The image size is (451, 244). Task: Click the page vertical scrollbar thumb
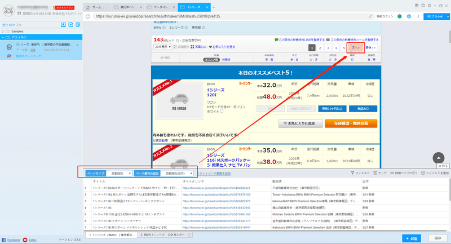coord(449,37)
